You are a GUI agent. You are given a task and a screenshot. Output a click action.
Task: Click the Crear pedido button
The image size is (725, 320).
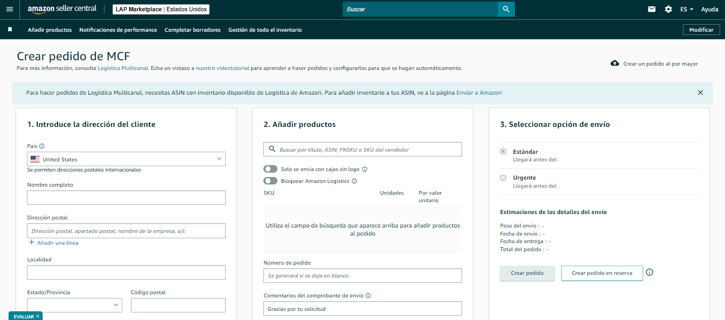pyautogui.click(x=527, y=273)
